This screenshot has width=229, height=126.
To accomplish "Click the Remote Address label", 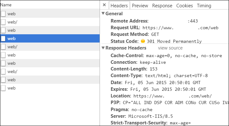I will click(129, 21).
